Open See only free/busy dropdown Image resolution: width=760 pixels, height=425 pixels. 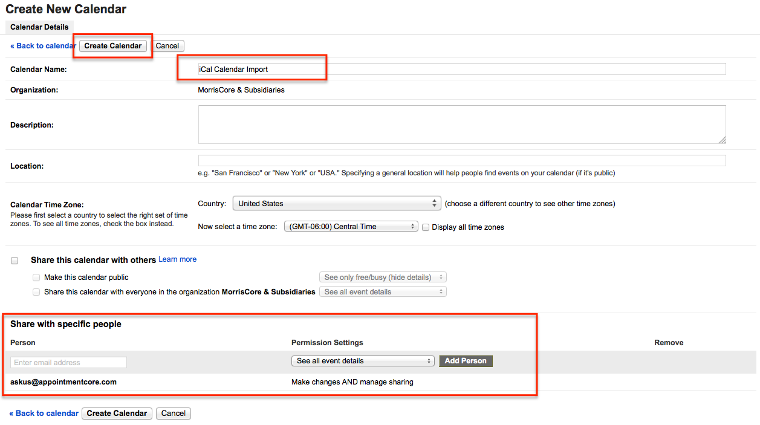(x=383, y=277)
